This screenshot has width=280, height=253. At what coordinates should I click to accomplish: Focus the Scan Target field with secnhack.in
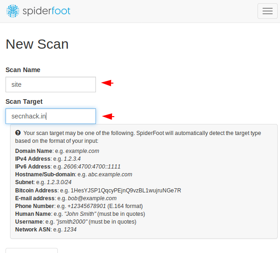[50, 116]
